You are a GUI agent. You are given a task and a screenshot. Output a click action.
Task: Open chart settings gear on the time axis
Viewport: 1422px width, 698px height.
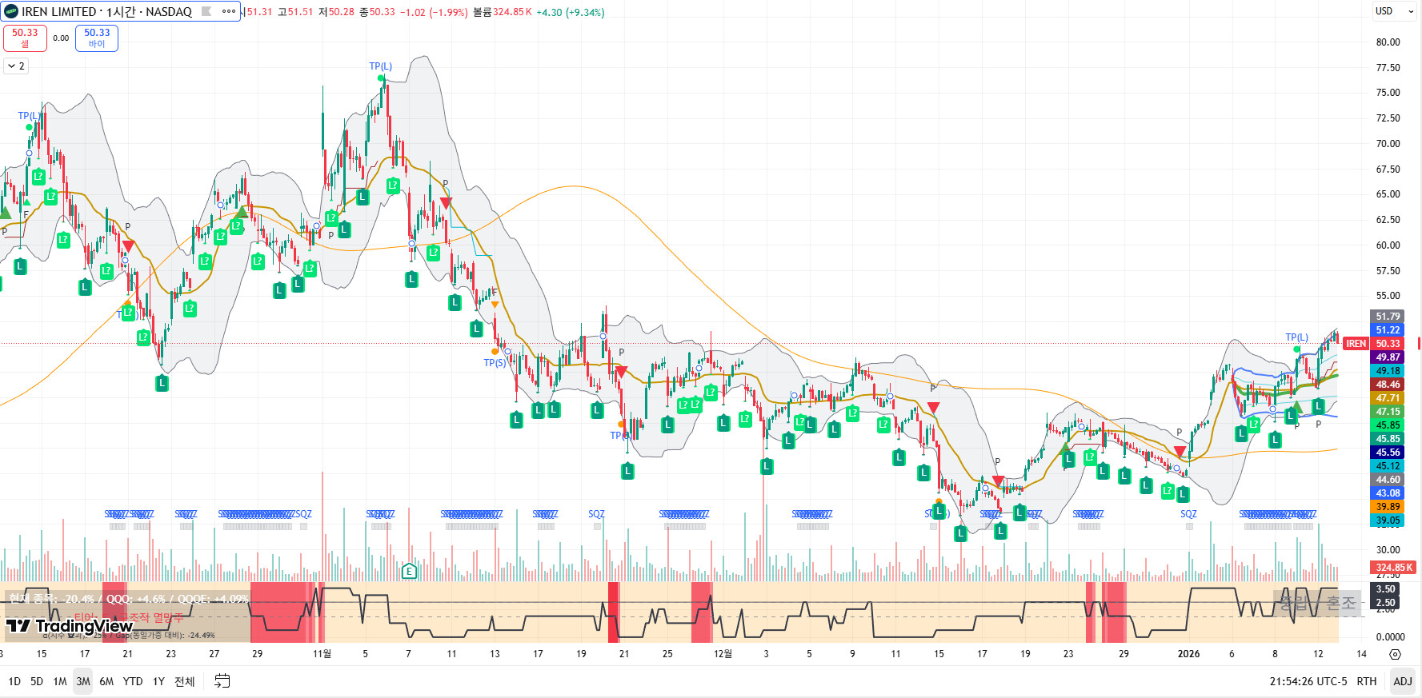[x=1395, y=654]
